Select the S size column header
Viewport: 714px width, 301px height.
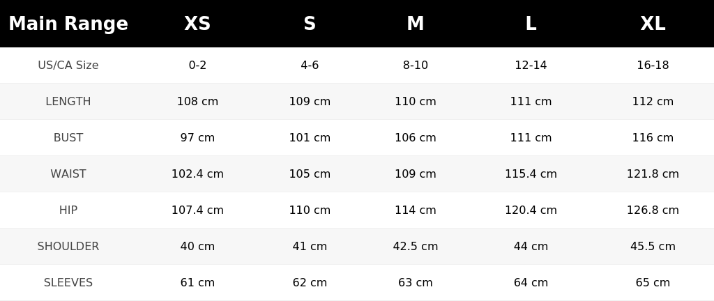click(x=310, y=24)
